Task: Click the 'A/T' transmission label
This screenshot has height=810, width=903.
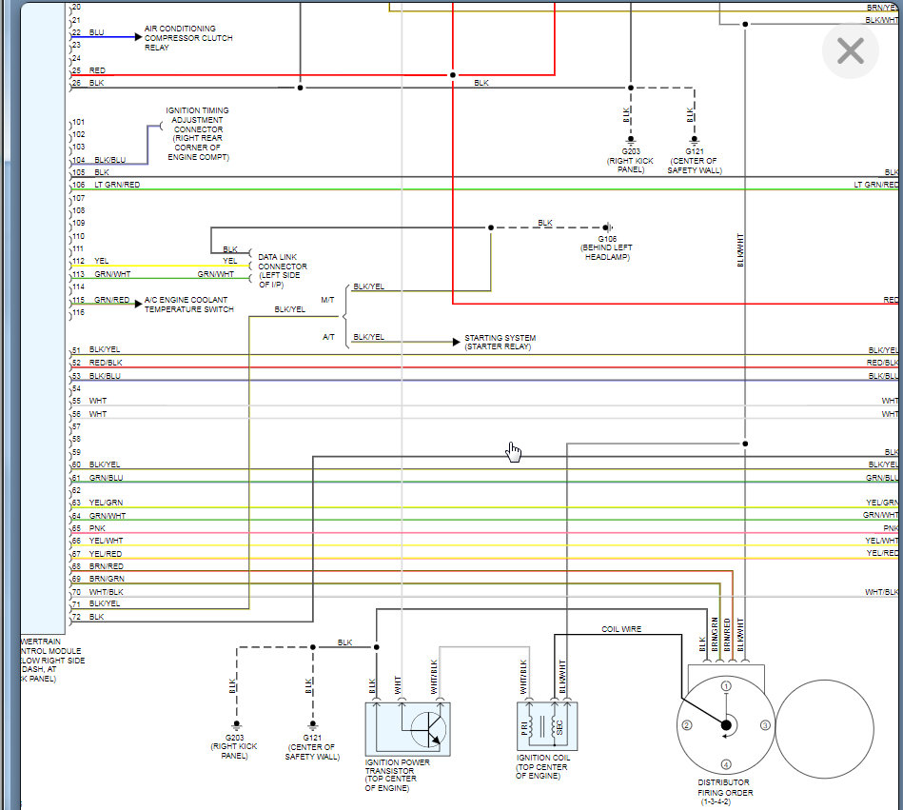Action: click(x=328, y=336)
